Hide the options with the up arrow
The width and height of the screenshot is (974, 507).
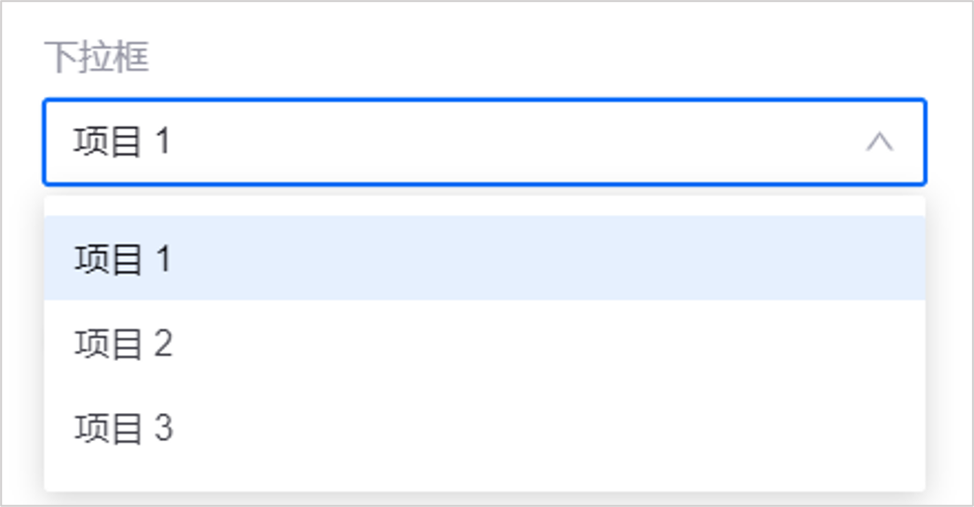tap(879, 142)
